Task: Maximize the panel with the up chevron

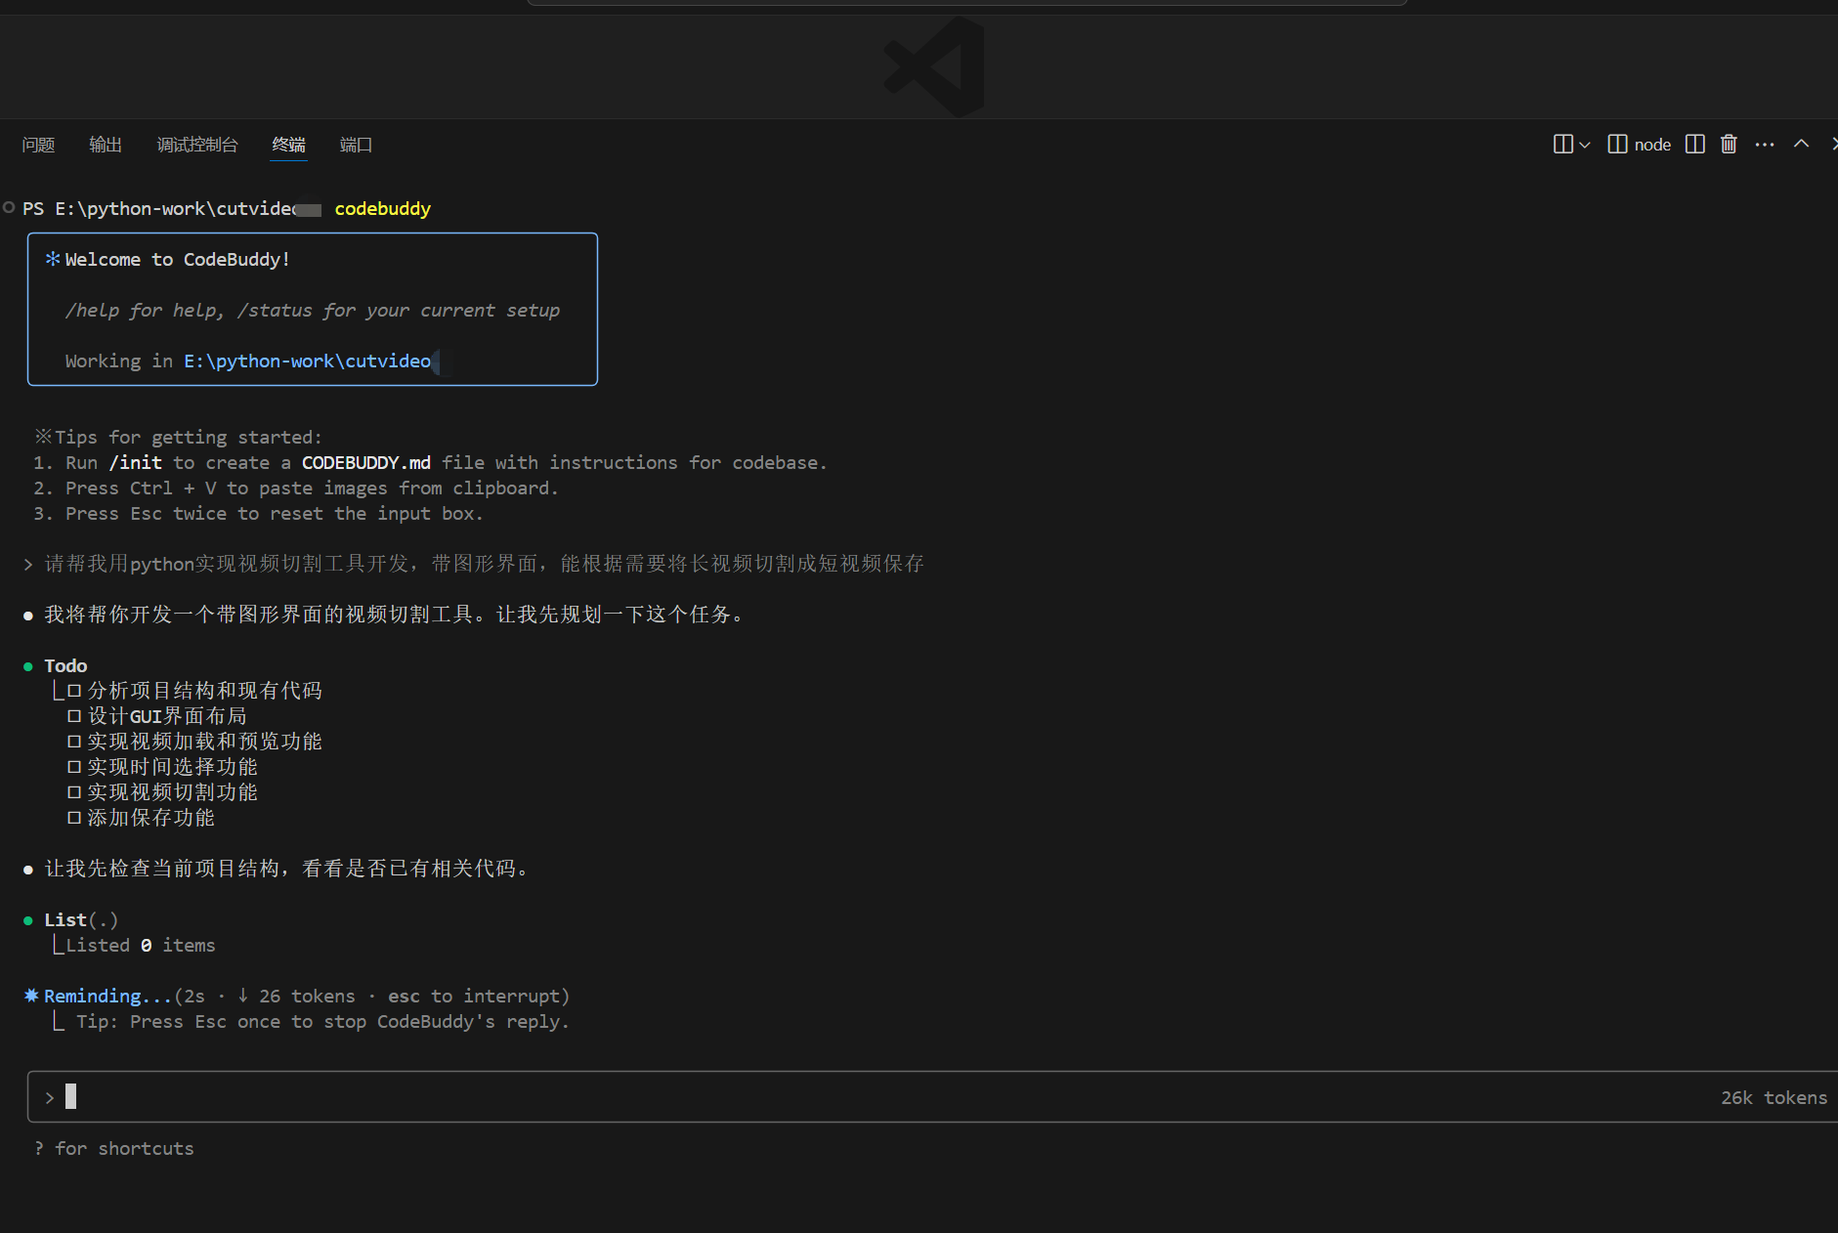Action: [x=1801, y=145]
